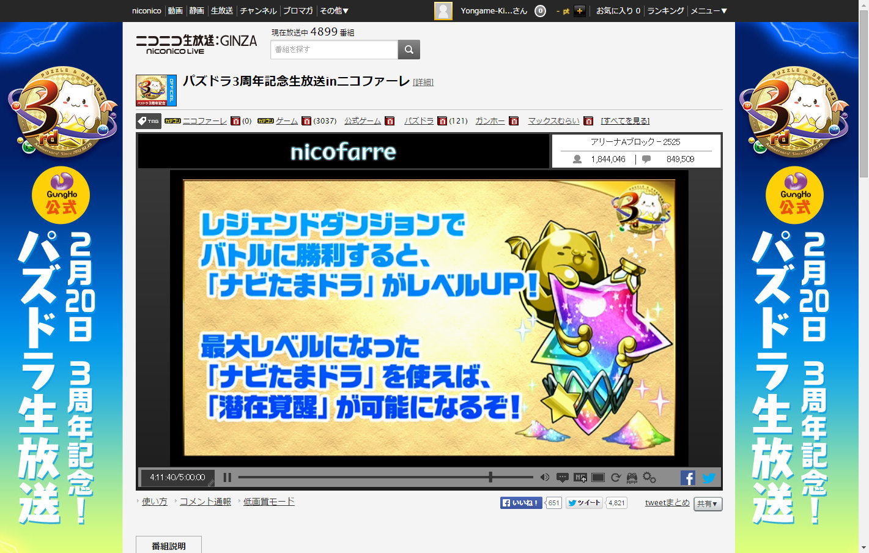Open the 詳細 details link
The width and height of the screenshot is (869, 553).
pyautogui.click(x=423, y=83)
